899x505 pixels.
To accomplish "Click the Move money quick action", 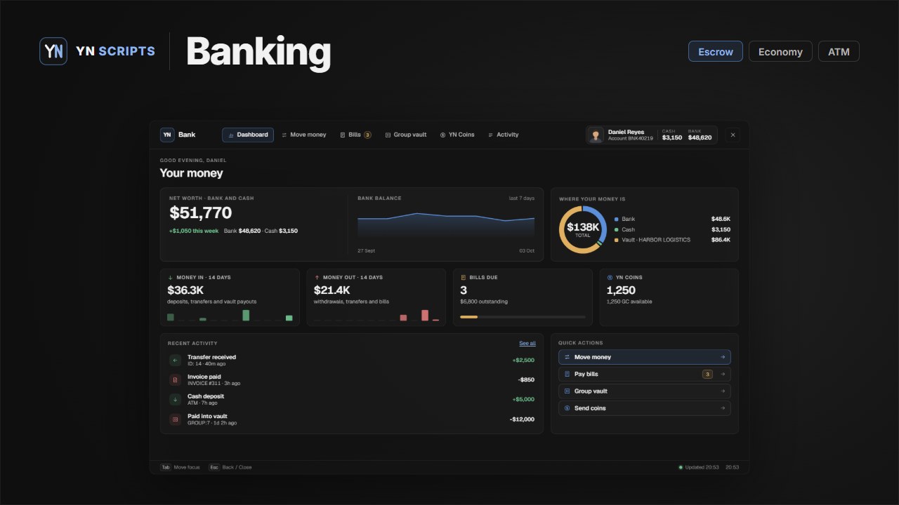I will [644, 357].
